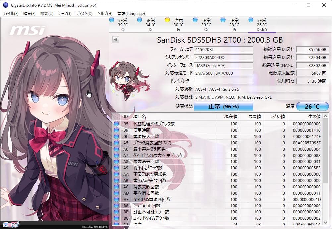Switch to the D: drive tab
Screen dimensions: 332x229
click(150, 23)
